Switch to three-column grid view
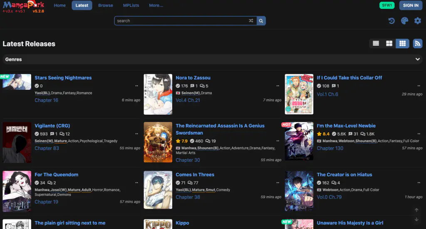Image resolution: width=426 pixels, height=229 pixels. pyautogui.click(x=402, y=43)
